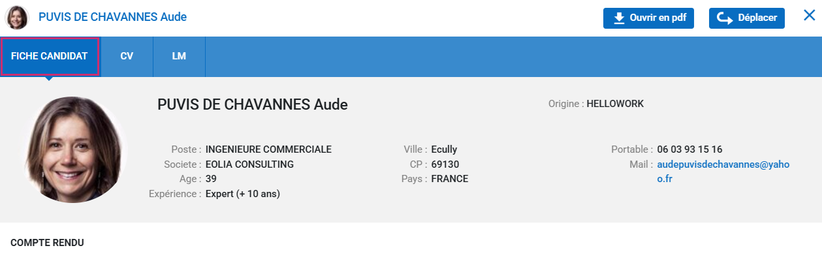Image resolution: width=822 pixels, height=265 pixels.
Task: Click the large candidate name heading
Action: [x=252, y=104]
